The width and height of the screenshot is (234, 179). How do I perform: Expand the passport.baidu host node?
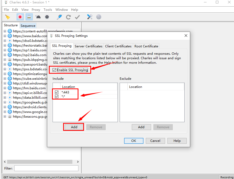click(x=5, y=64)
